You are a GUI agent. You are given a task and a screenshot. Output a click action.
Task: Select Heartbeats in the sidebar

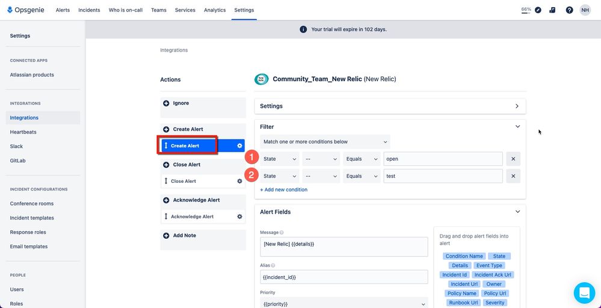coord(23,132)
